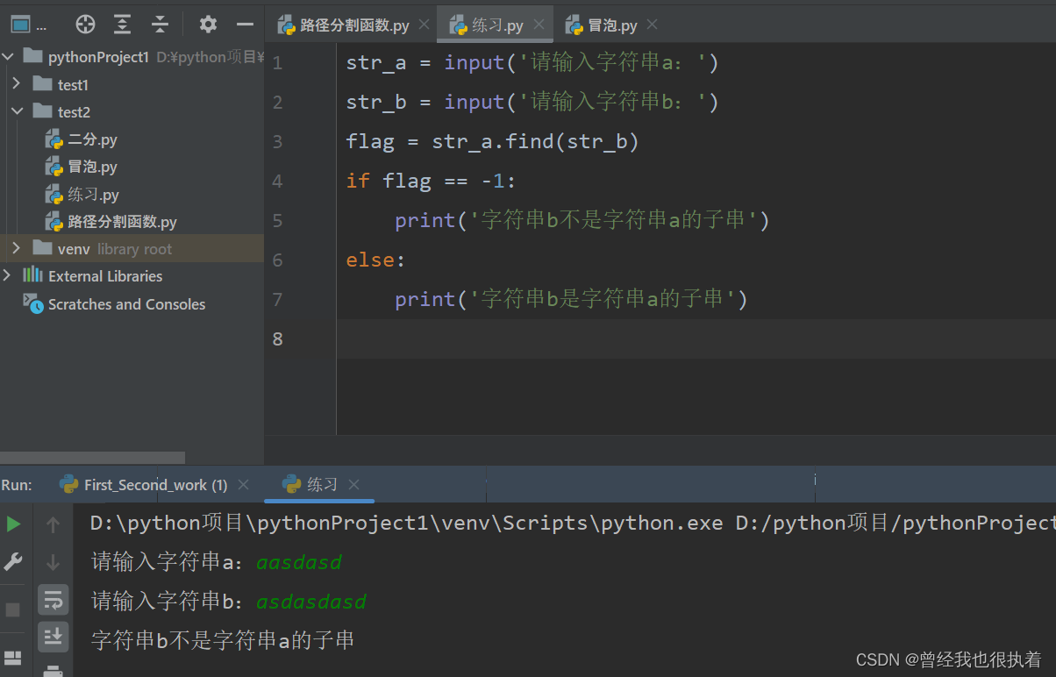
Task: Open 路径分割函数.py in project tree
Action: pyautogui.click(x=122, y=222)
